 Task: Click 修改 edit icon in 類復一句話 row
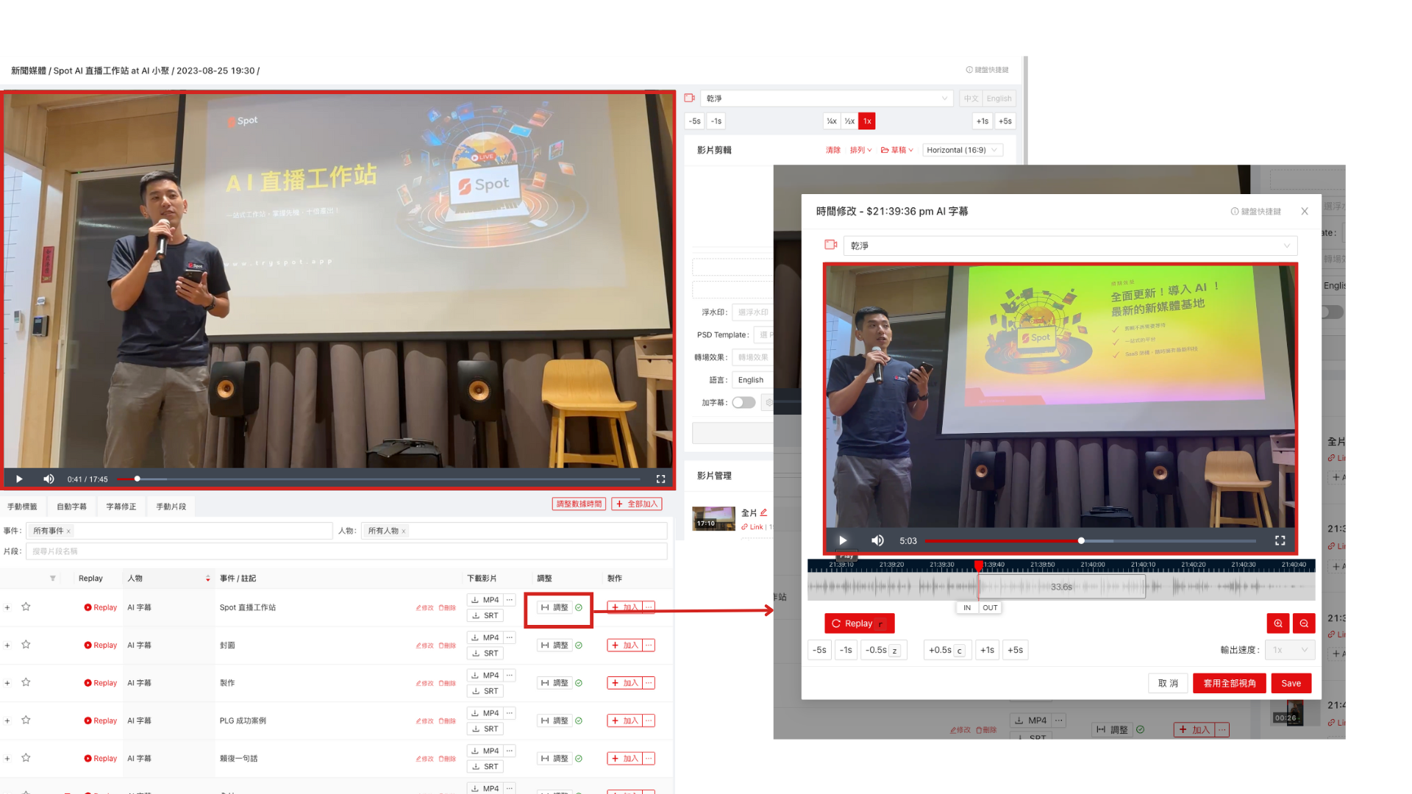(424, 759)
